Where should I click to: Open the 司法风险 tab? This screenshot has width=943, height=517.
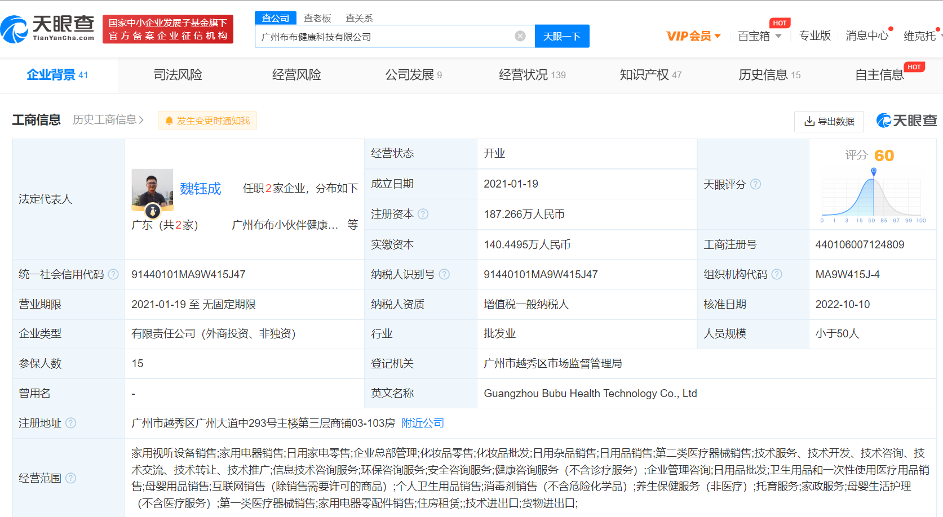click(x=178, y=75)
